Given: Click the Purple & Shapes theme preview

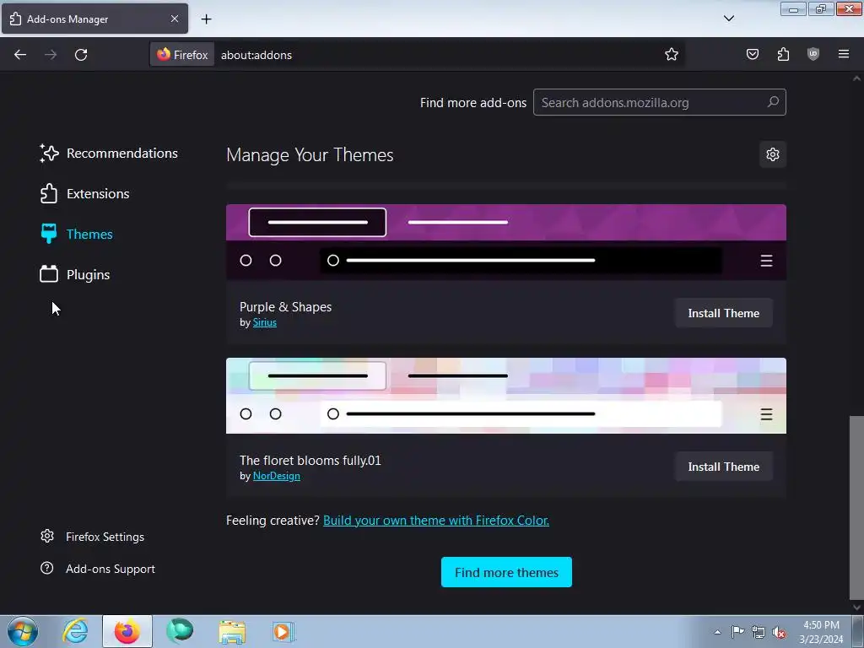Looking at the screenshot, I should (x=506, y=242).
